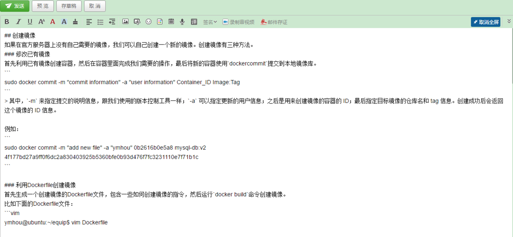
Task: Click line 'ymhou@ubuntu:~/equip$ vim Dockerfile'
Action: (56, 223)
